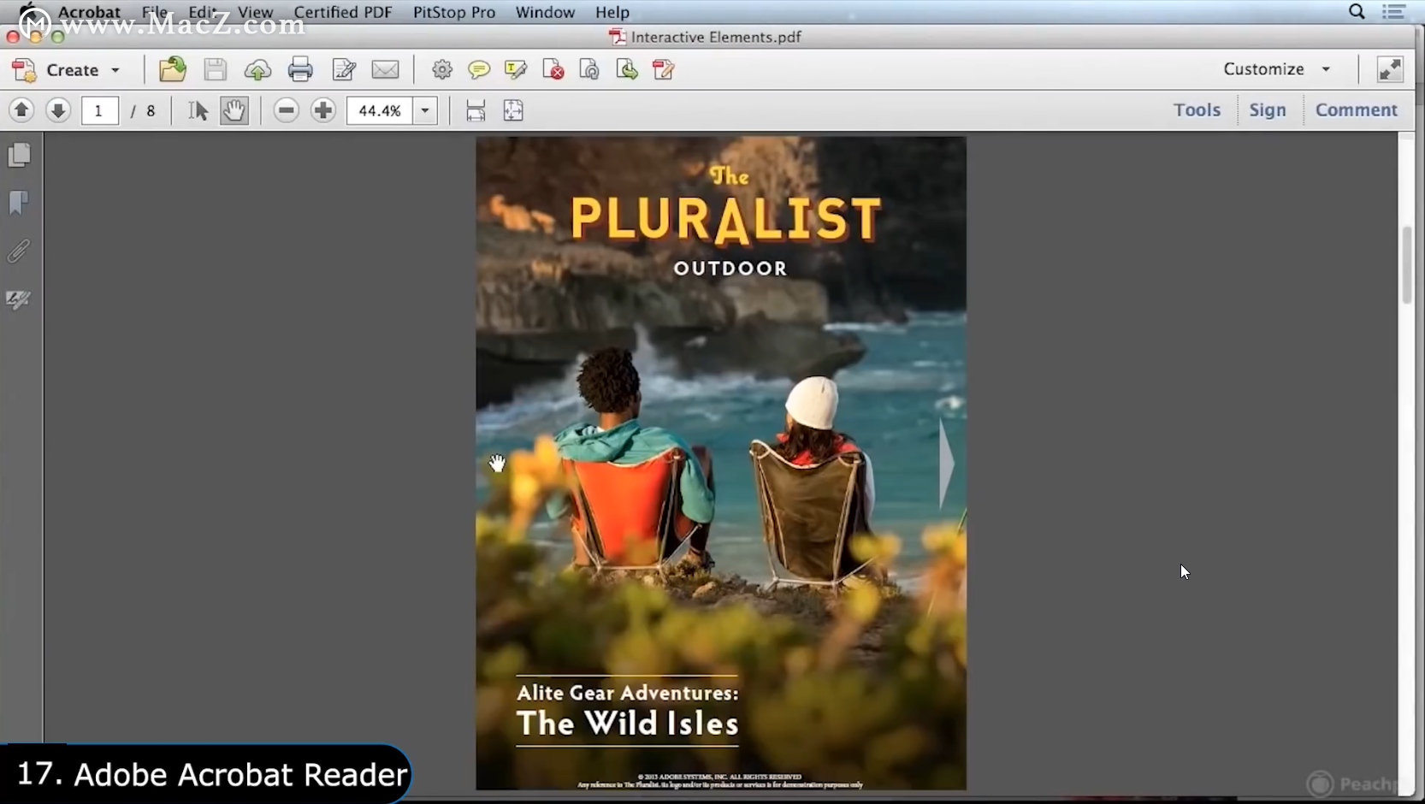This screenshot has width=1425, height=804.
Task: Open the Notification Center list icon
Action: (1393, 11)
